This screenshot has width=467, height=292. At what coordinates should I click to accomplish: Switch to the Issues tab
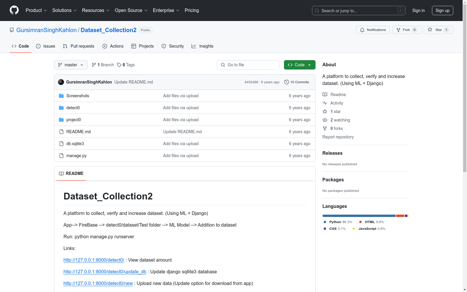tap(46, 46)
